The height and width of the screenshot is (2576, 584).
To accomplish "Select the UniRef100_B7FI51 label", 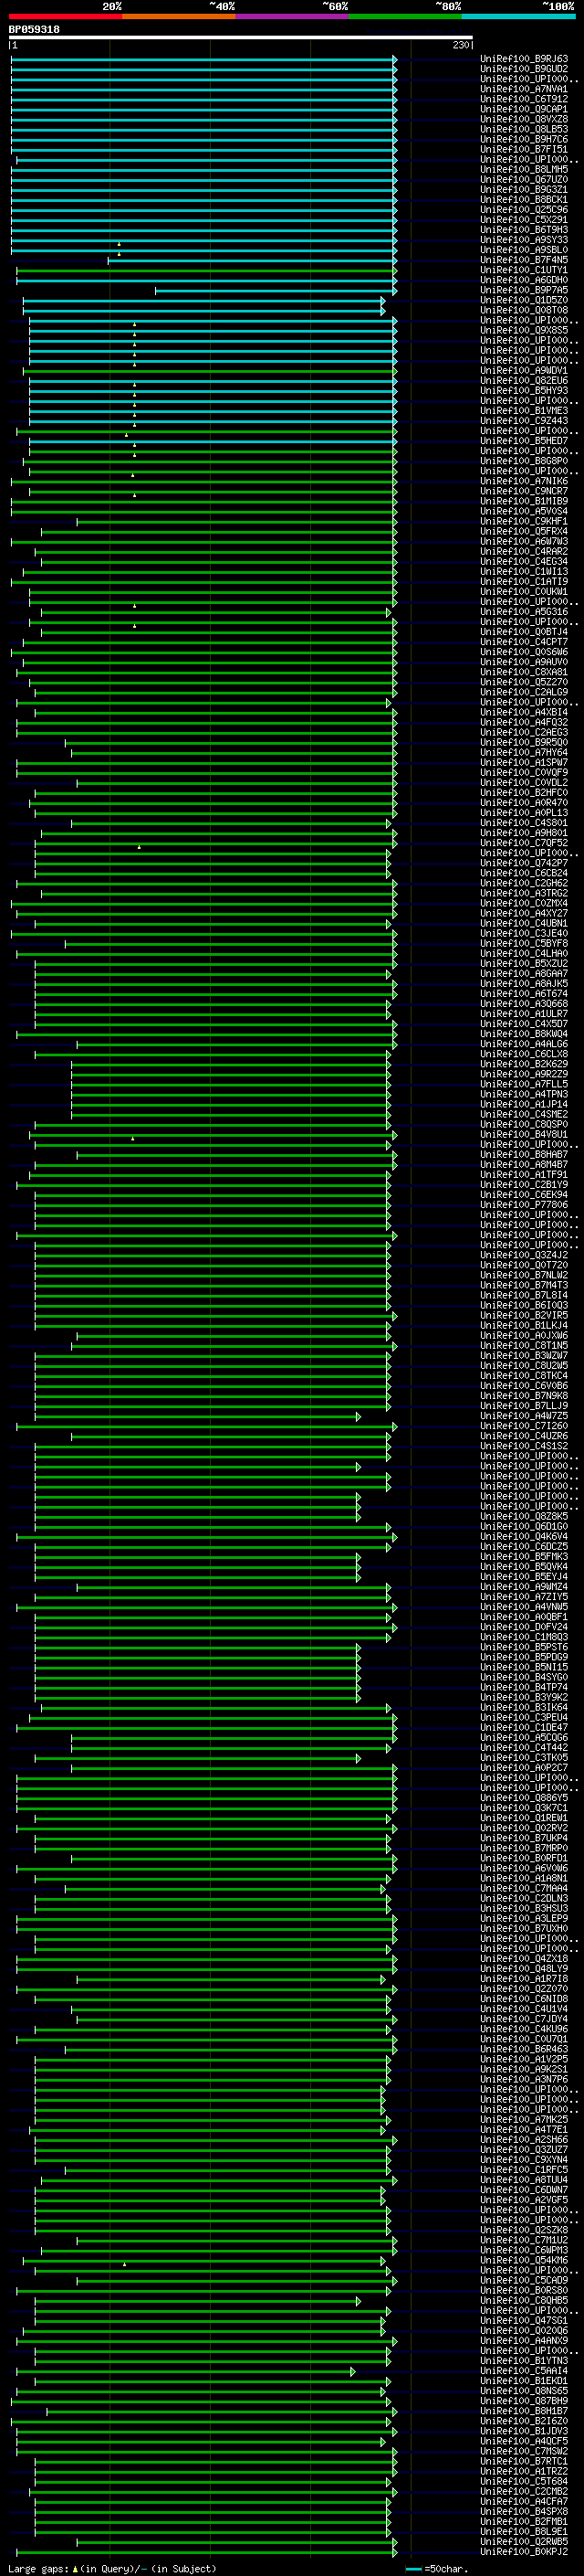I will point(524,149).
